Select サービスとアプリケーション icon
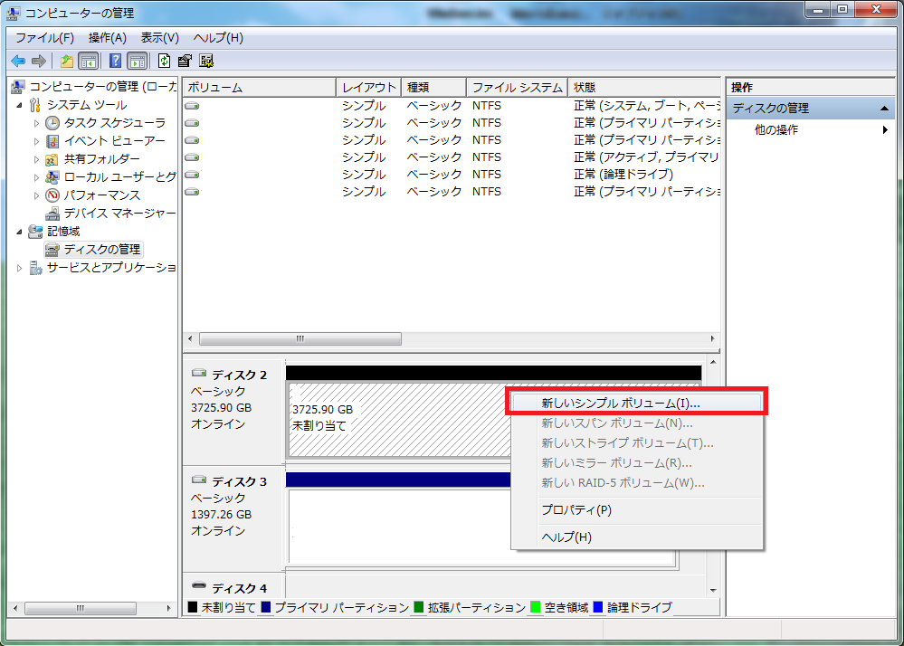Screen dimensions: 904x646 35,268
